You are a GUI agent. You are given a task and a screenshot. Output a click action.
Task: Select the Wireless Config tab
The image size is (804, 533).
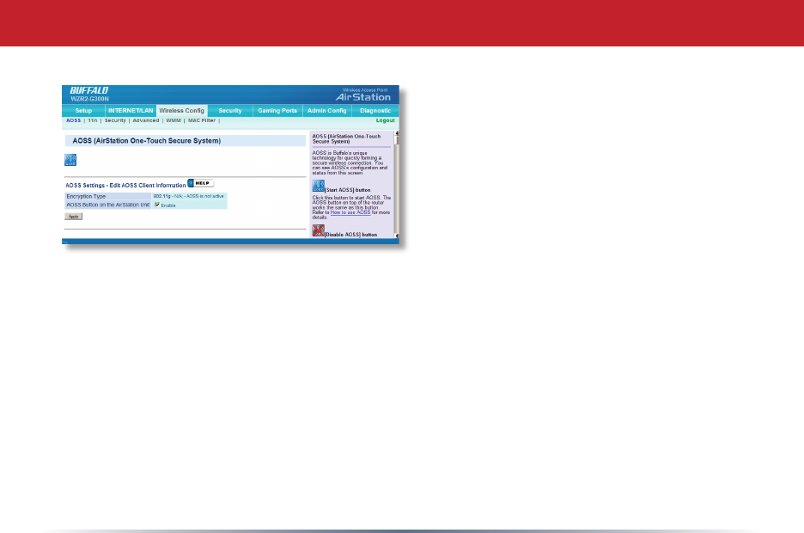(x=181, y=111)
